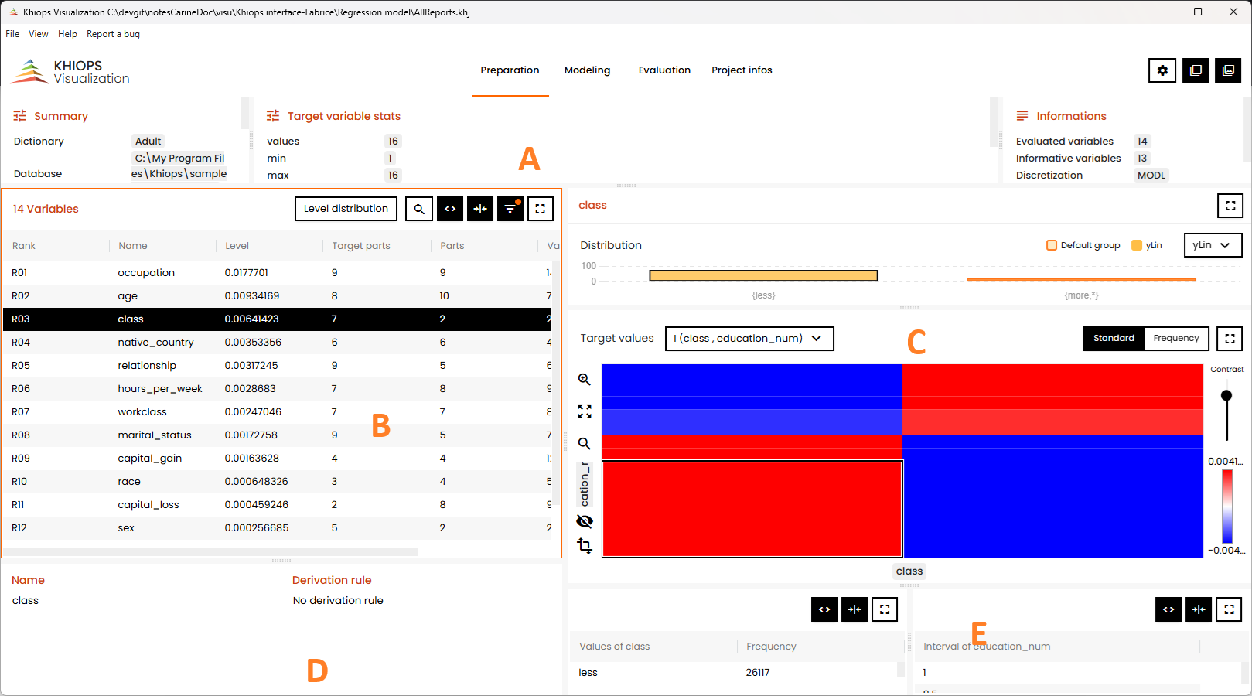Reset heatmap zoom to fit
Image resolution: width=1252 pixels, height=696 pixels.
[x=585, y=411]
